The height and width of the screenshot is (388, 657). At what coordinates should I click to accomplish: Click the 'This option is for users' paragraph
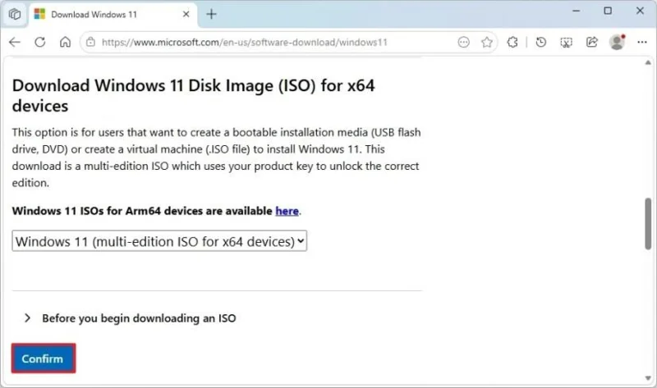click(216, 157)
